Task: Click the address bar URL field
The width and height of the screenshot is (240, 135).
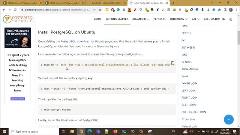Action: tap(57, 10)
